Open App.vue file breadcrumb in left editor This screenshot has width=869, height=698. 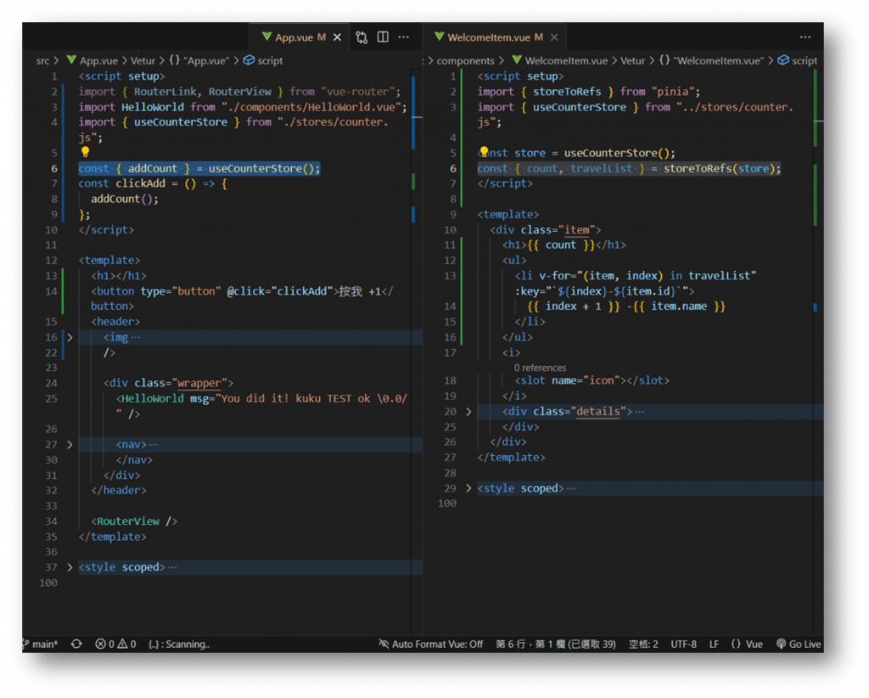coord(92,61)
